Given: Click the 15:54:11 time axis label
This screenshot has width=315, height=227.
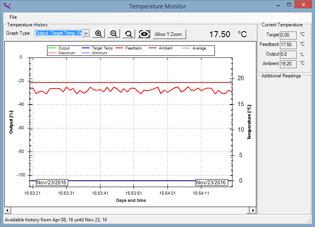Looking at the screenshot, I should pyautogui.click(x=201, y=193).
